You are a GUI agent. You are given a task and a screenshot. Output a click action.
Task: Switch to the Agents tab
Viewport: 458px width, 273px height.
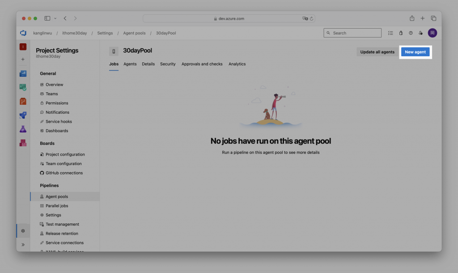130,64
